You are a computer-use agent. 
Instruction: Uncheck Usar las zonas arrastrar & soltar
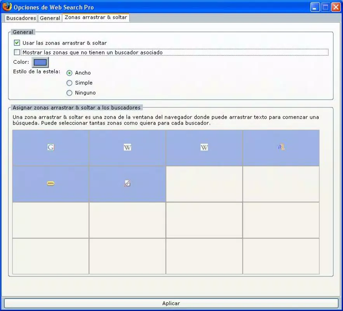click(17, 43)
